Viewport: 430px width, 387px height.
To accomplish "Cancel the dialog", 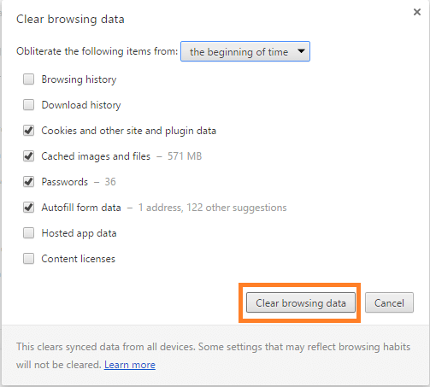I will point(389,302).
